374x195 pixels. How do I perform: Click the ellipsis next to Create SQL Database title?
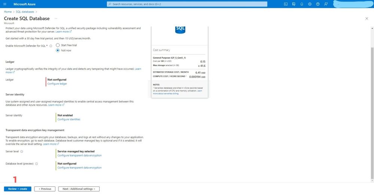point(56,19)
